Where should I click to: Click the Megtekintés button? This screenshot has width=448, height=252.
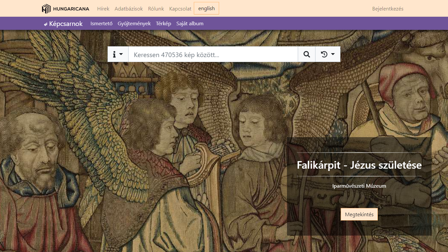[x=359, y=215]
